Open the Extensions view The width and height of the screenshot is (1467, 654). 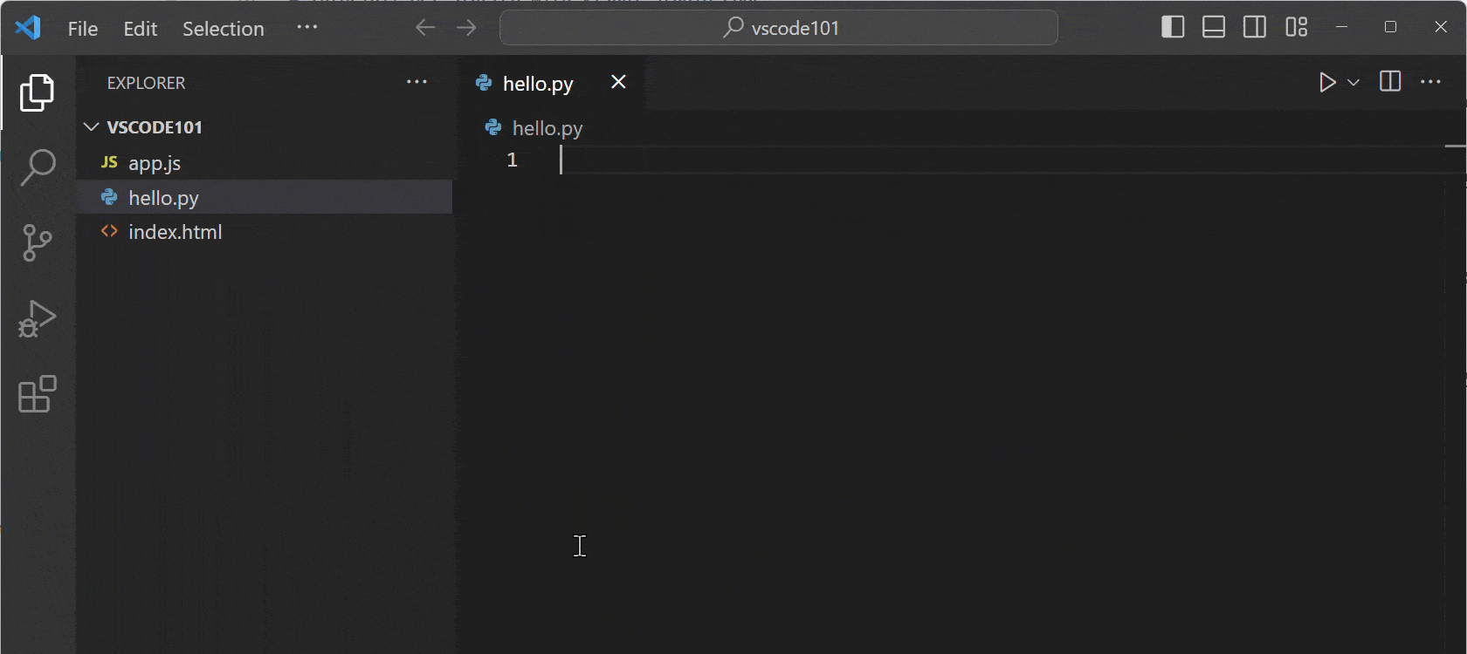[x=38, y=395]
